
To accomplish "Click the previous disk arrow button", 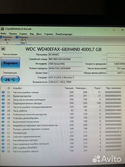I will [x=3, y=49].
